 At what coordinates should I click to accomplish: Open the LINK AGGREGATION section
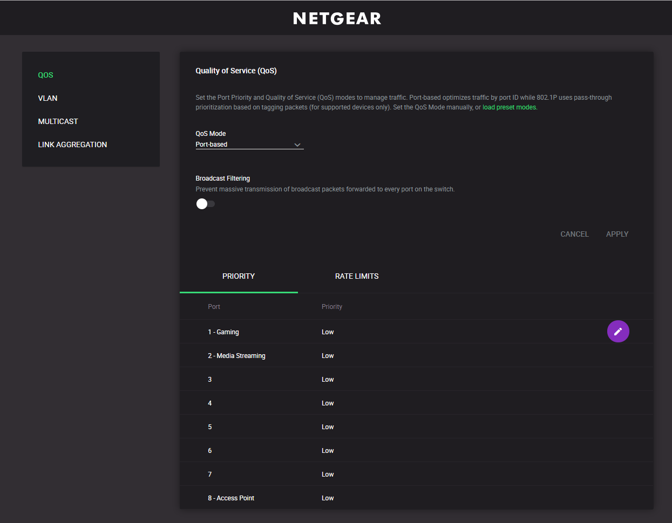(72, 144)
